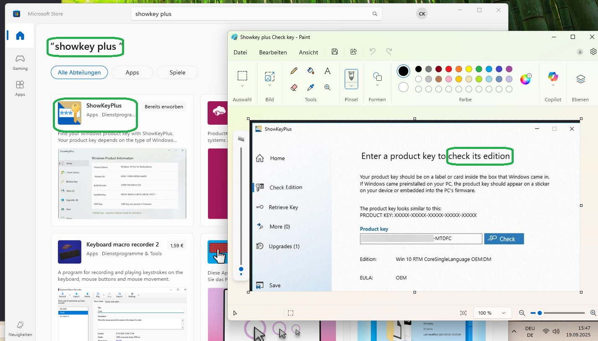Open the Ebenen layers panel
598x341 pixels.
(580, 79)
